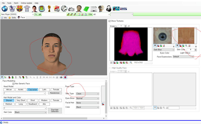Viewport: 201px width, 124px height.
Task: Select the Afro hair button
Action: tap(44, 104)
